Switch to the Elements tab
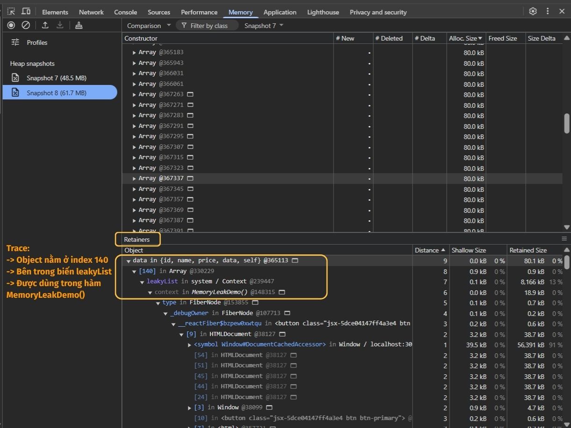 pos(55,12)
